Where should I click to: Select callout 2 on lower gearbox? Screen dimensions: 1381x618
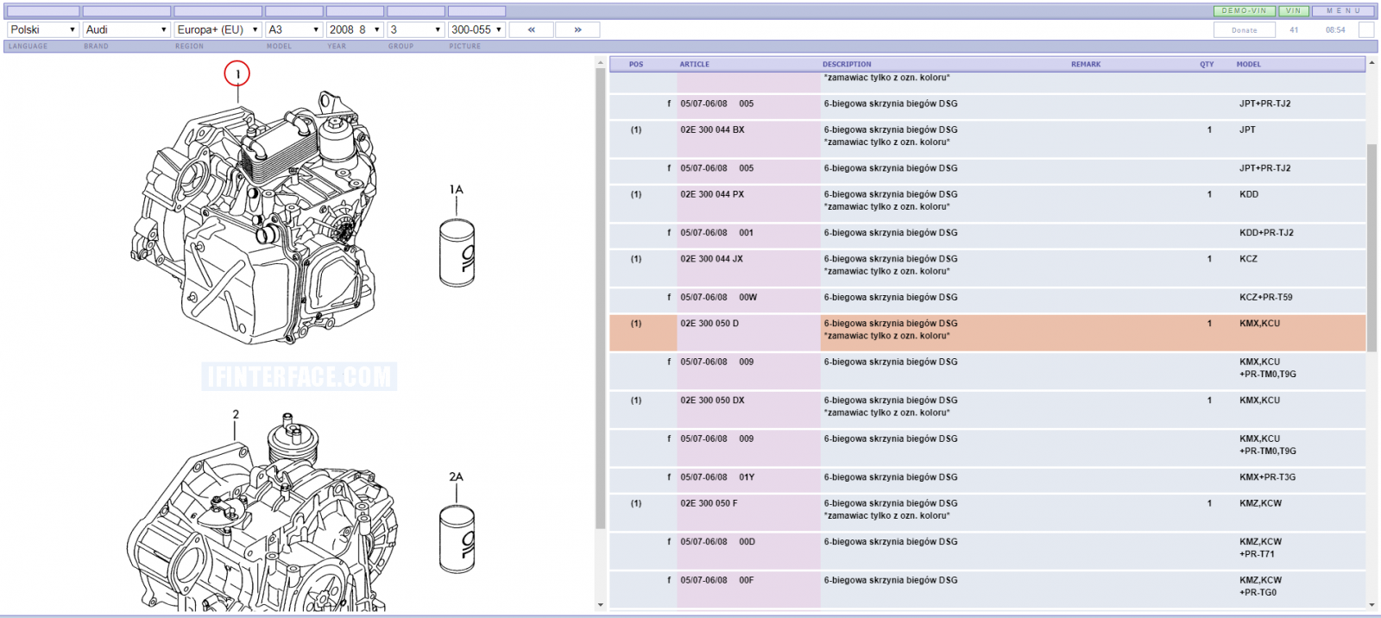[236, 414]
